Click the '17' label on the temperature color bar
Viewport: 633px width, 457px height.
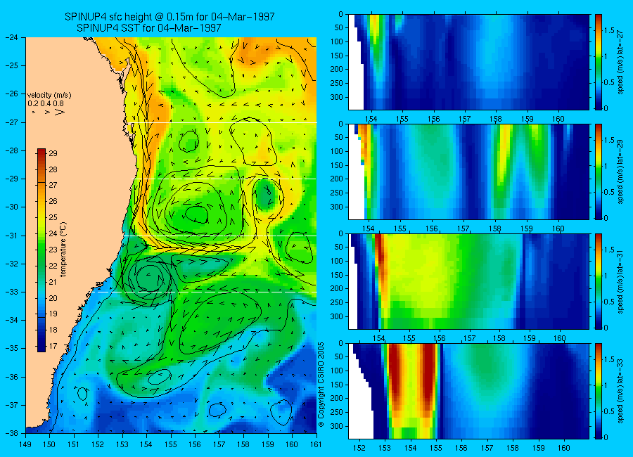[x=53, y=346]
